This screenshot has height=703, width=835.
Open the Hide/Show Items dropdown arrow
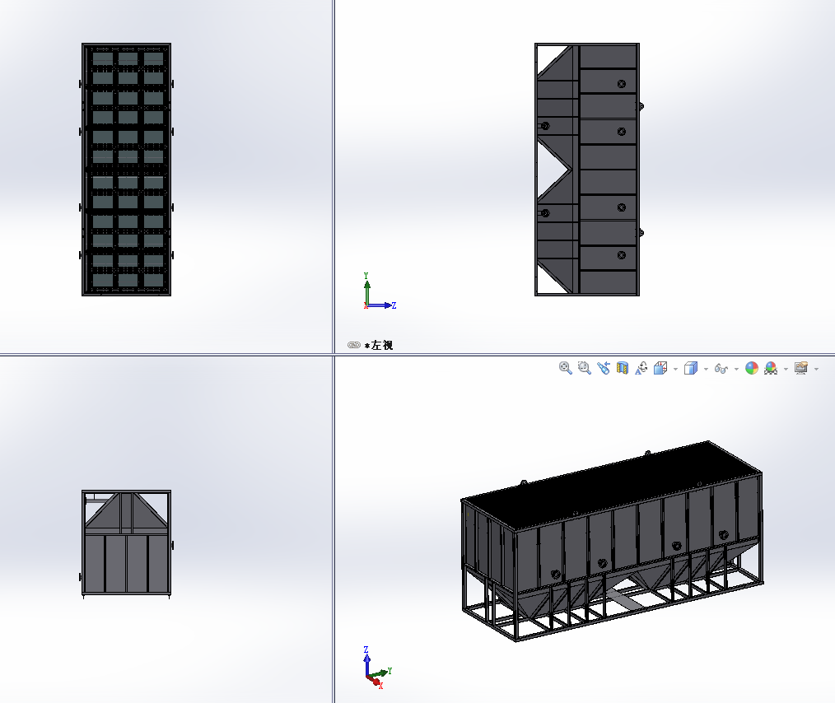[736, 369]
